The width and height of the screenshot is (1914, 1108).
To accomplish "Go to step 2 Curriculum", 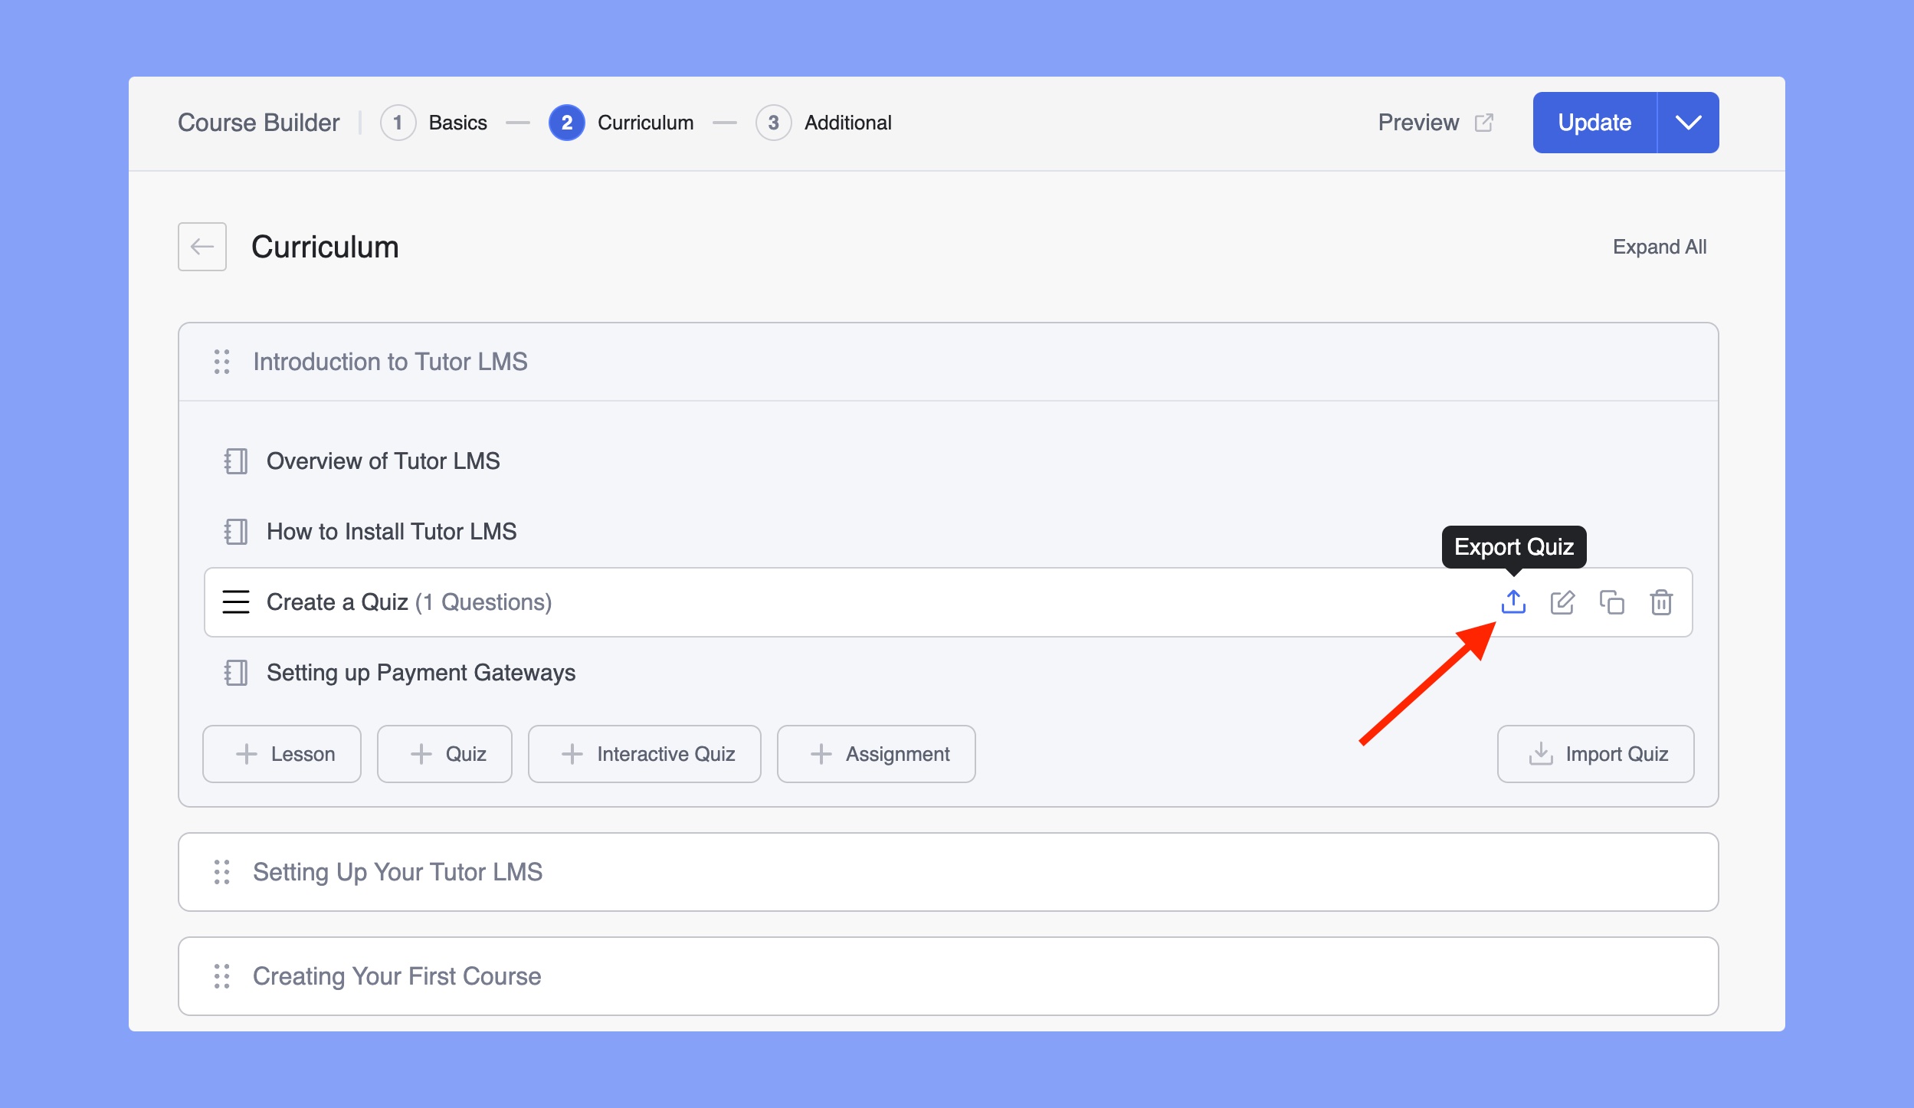I will coord(621,123).
